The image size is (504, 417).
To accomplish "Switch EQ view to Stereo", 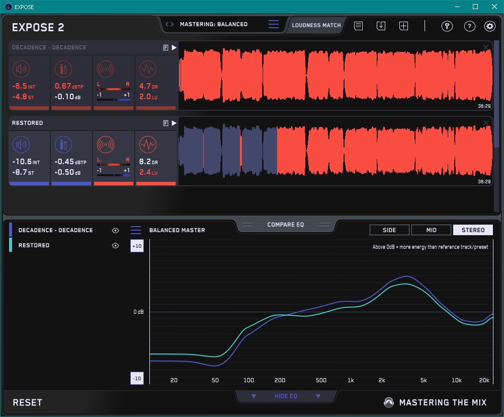I will pos(473,230).
